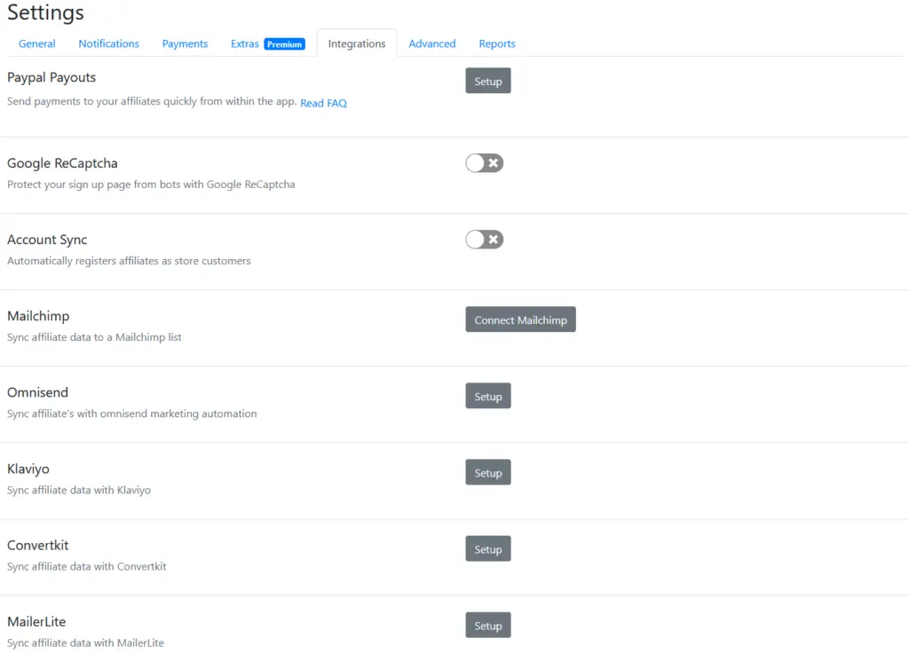The image size is (909, 654).
Task: Click Setup for Omnisend integration
Action: (488, 397)
